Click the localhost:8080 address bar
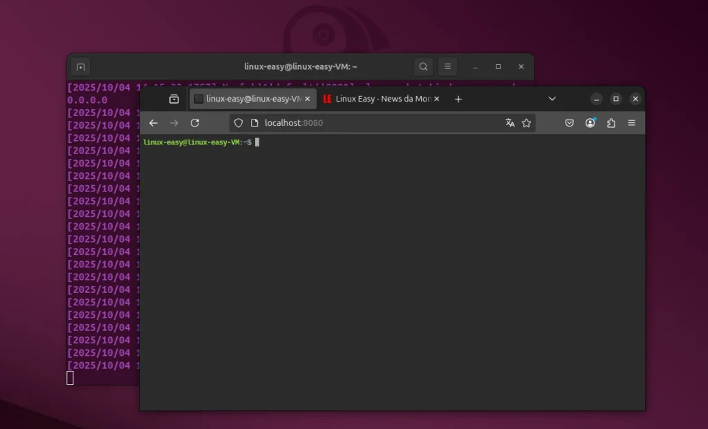 tap(373, 123)
